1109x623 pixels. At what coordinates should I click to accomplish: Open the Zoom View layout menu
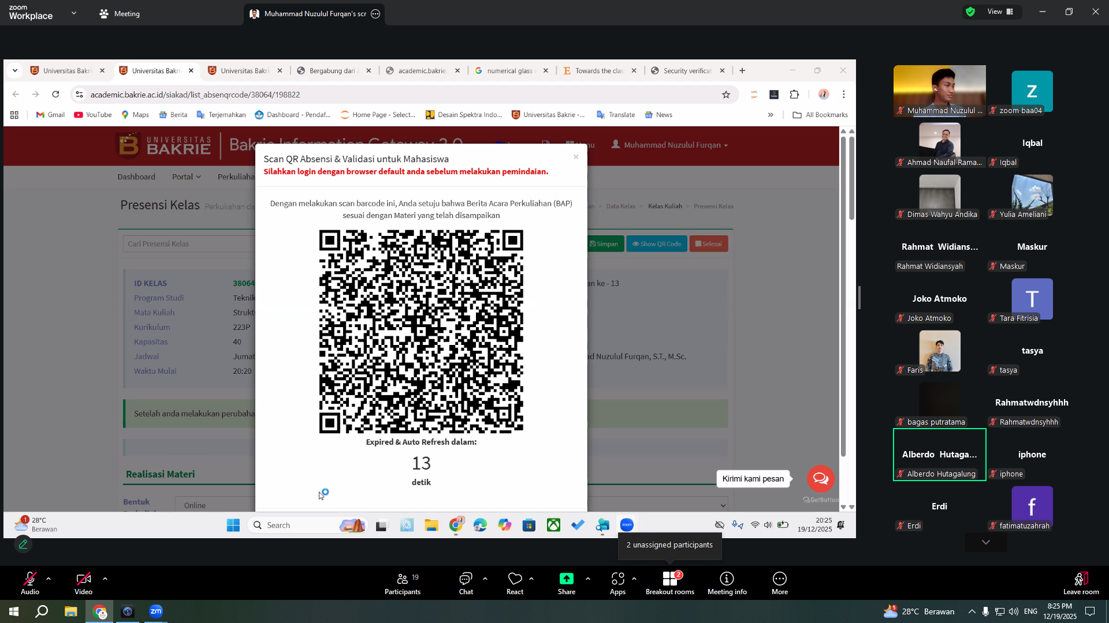coord(1001,12)
